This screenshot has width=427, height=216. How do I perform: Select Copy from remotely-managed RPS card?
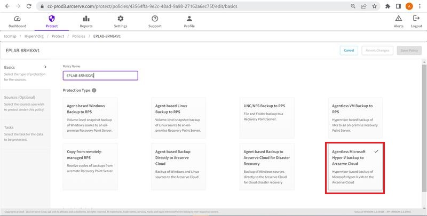[90, 166]
